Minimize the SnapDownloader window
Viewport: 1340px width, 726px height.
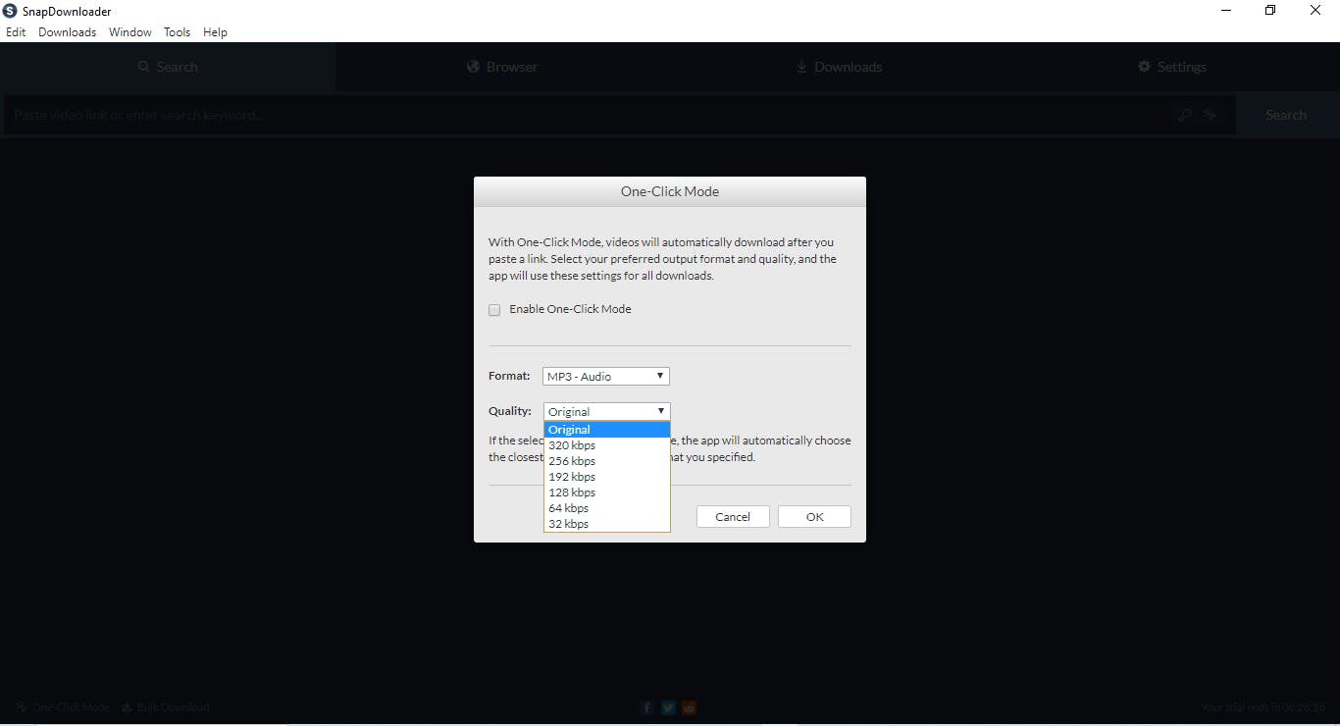(x=1226, y=11)
